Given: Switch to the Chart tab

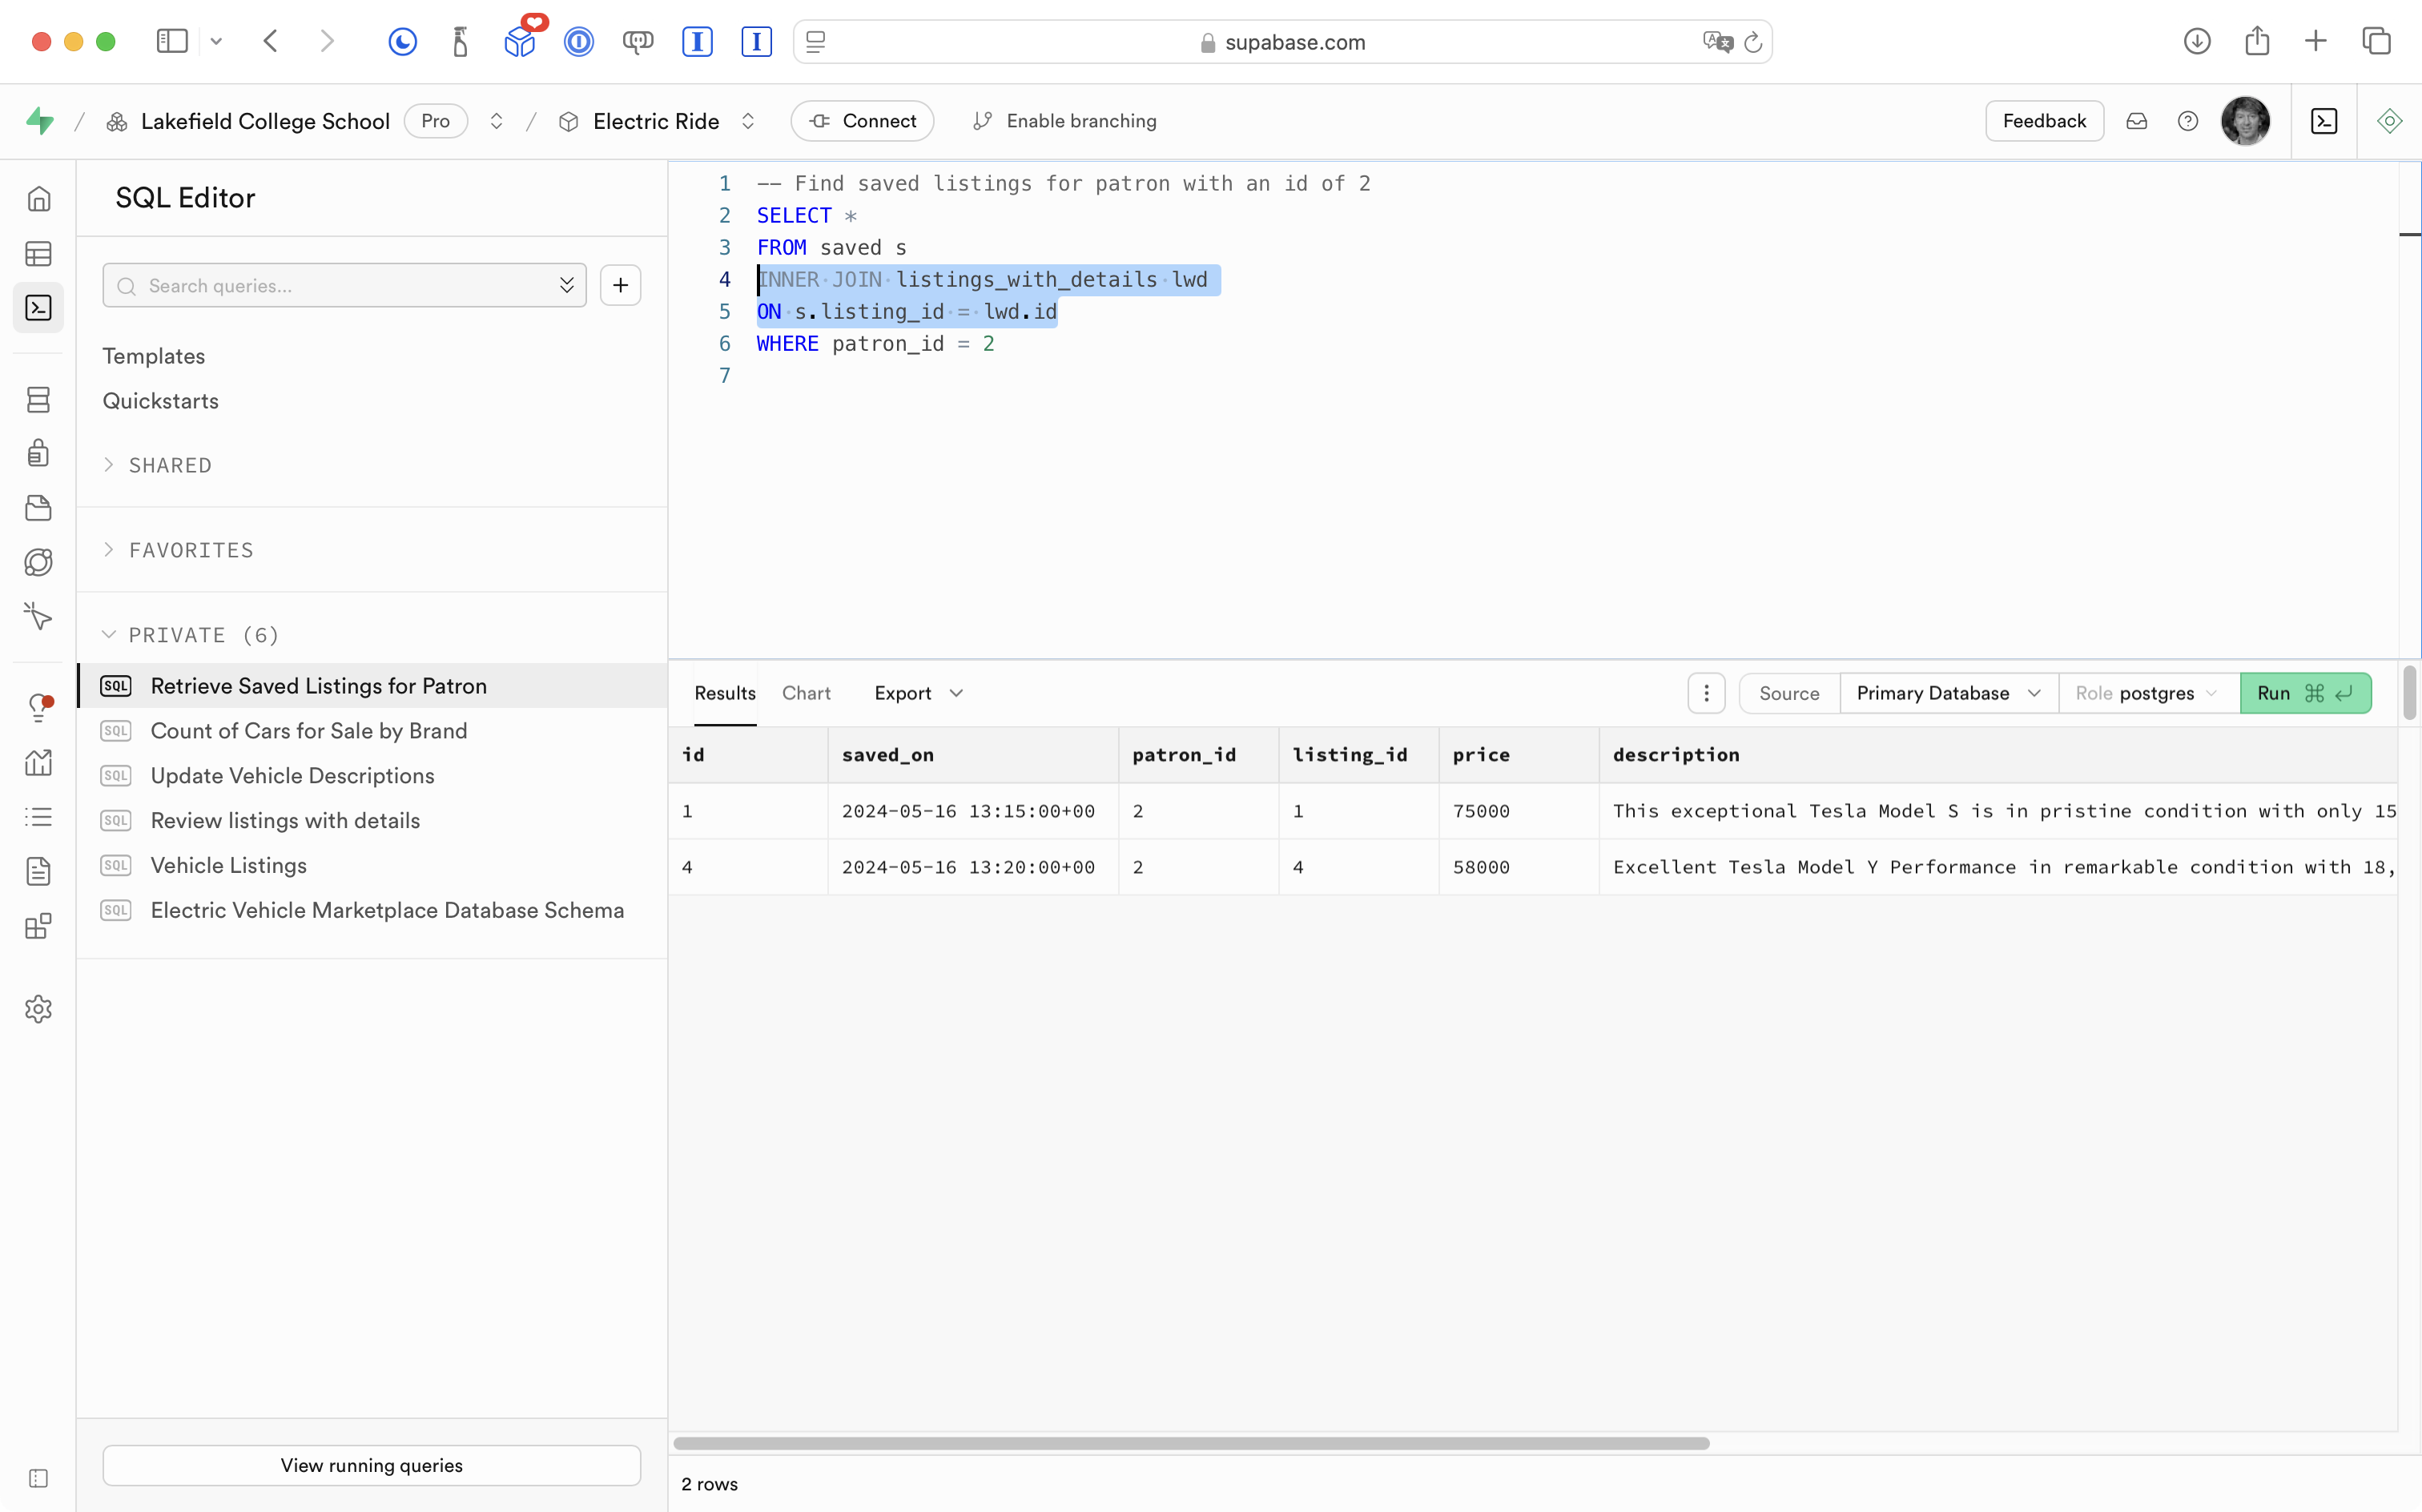Looking at the screenshot, I should point(806,693).
